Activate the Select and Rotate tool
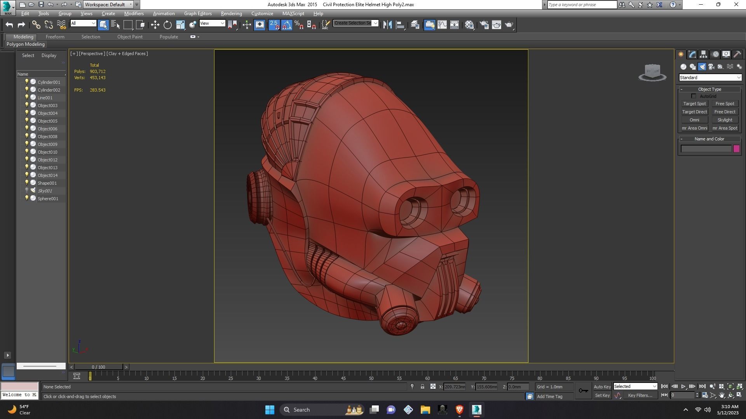Viewport: 746px width, 419px height. (167, 24)
